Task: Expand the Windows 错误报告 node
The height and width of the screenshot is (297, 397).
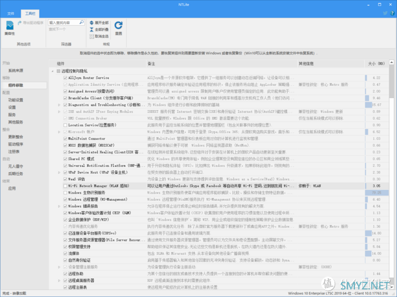Action: click(59, 206)
